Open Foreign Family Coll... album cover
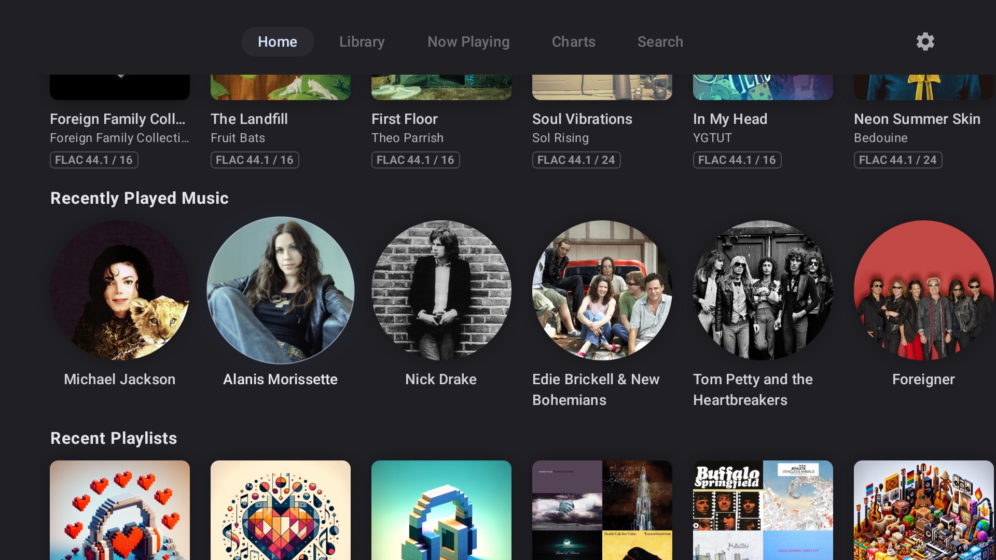This screenshot has height=560, width=996. pyautogui.click(x=120, y=87)
